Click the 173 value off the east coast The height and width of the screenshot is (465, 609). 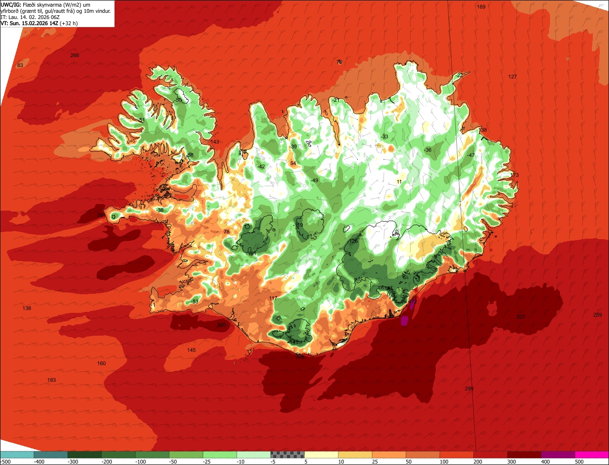tap(514, 175)
